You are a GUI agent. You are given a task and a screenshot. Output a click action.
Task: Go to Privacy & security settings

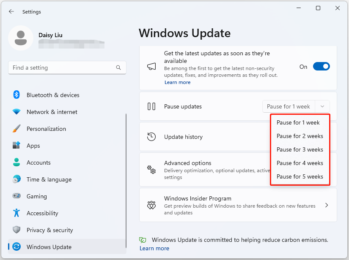(x=67, y=230)
